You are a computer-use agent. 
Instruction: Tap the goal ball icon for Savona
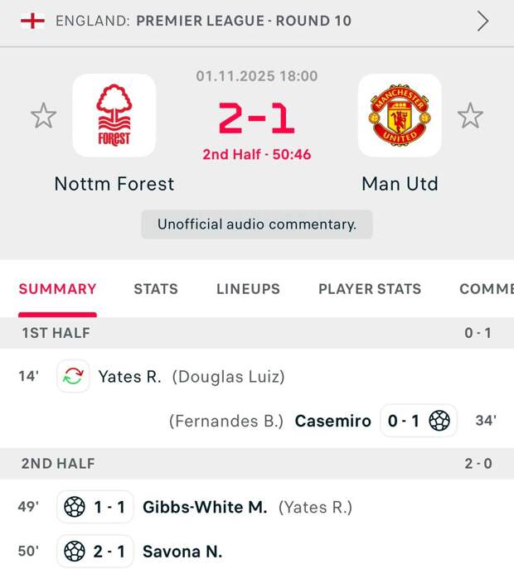coord(75,551)
